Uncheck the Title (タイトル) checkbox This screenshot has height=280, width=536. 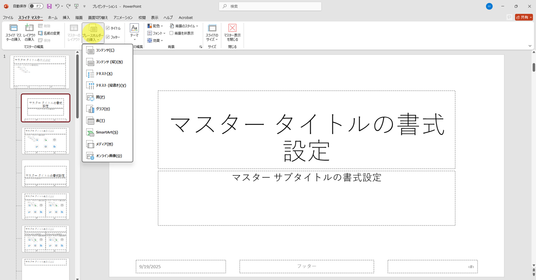click(108, 28)
